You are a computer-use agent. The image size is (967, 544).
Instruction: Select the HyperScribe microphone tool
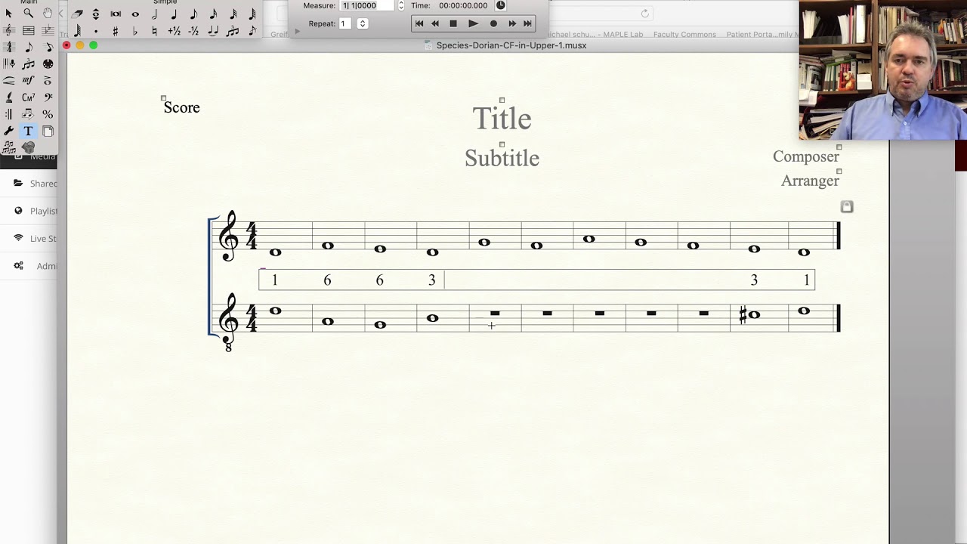pyautogui.click(x=8, y=64)
